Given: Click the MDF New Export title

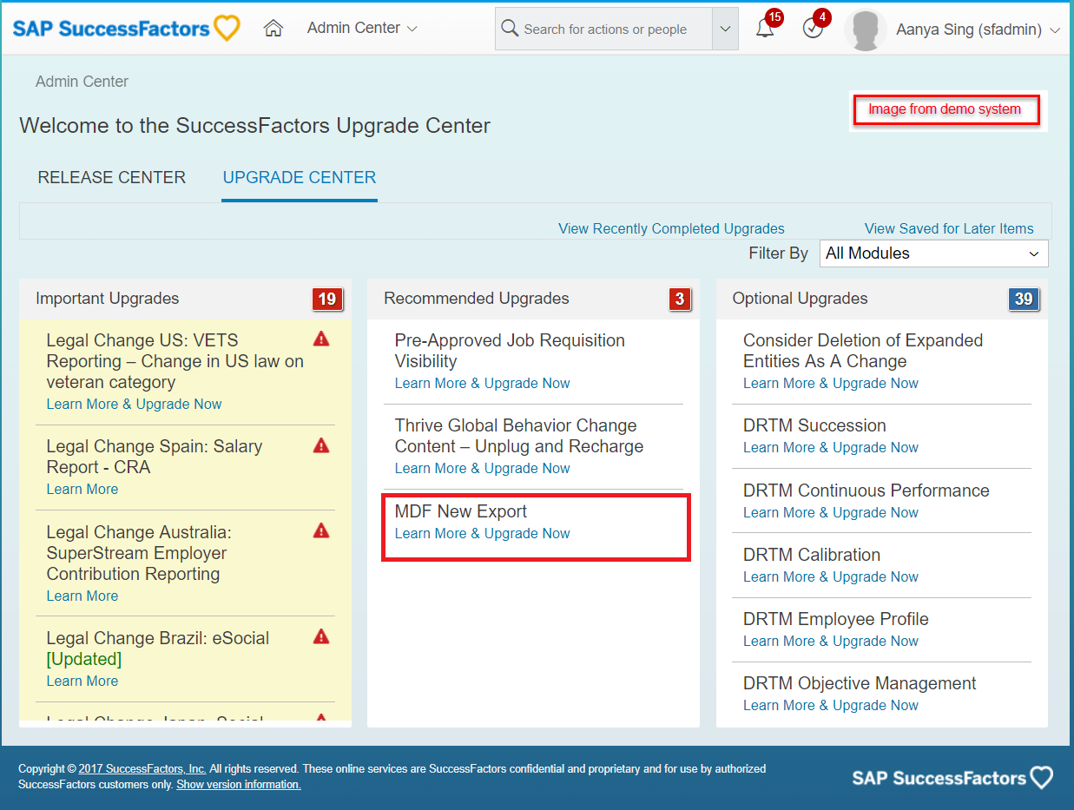Looking at the screenshot, I should [461, 511].
